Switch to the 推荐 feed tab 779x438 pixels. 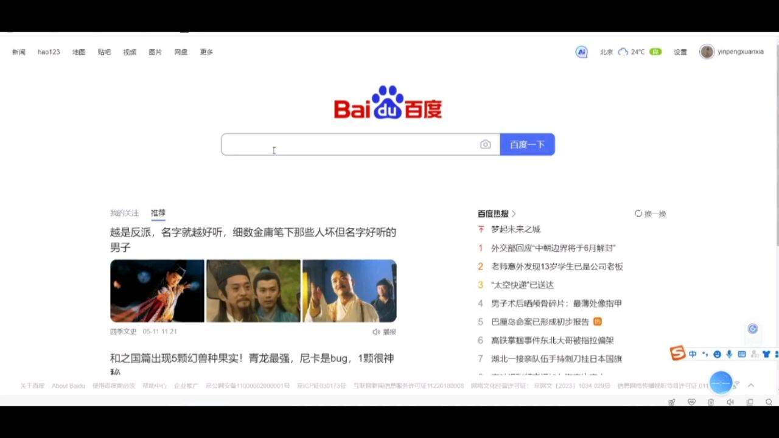(x=158, y=213)
